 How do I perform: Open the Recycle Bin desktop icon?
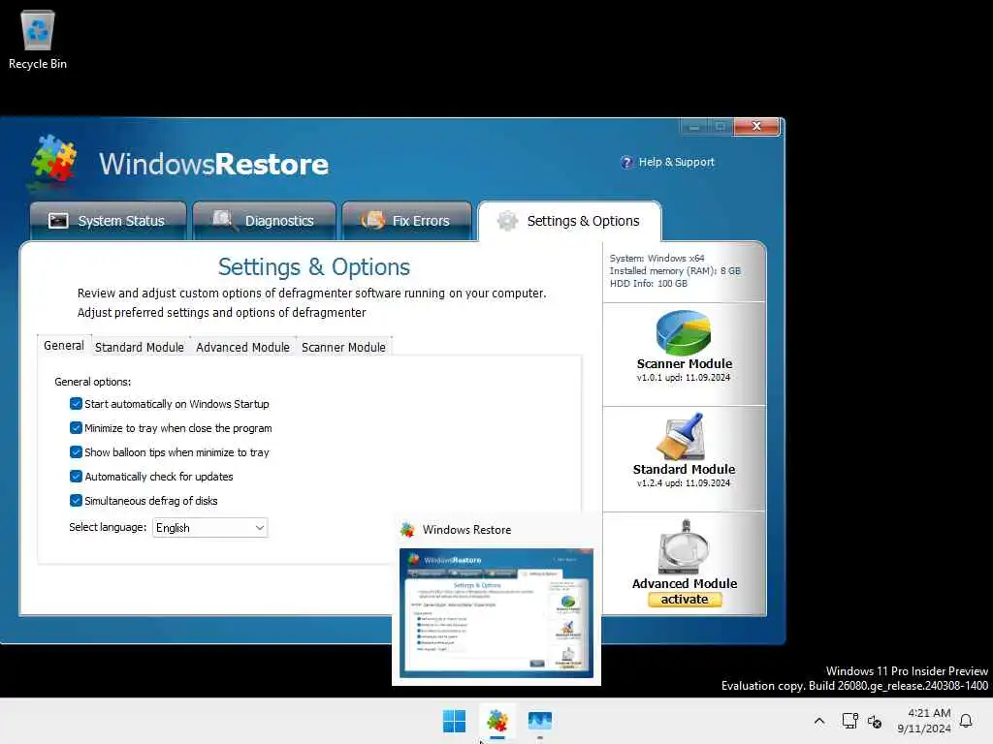pos(38,39)
